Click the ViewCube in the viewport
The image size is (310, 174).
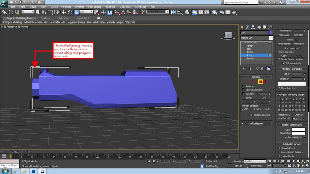tap(228, 36)
